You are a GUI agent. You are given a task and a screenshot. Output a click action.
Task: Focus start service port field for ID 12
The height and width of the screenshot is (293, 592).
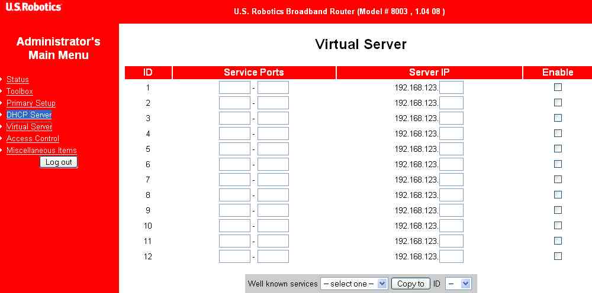(234, 256)
